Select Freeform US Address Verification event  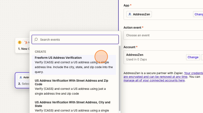74,65
